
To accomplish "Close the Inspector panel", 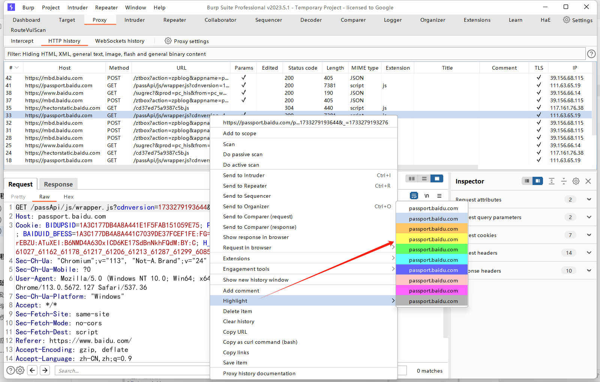I will click(588, 181).
